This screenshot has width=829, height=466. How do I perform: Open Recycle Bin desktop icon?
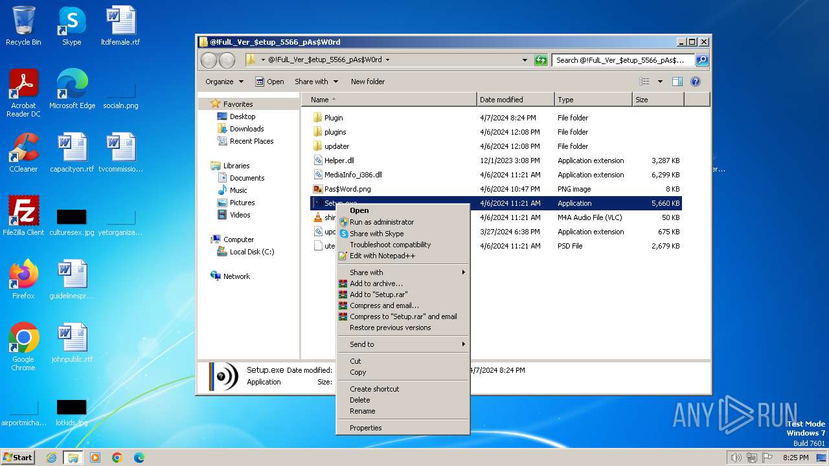[23, 26]
